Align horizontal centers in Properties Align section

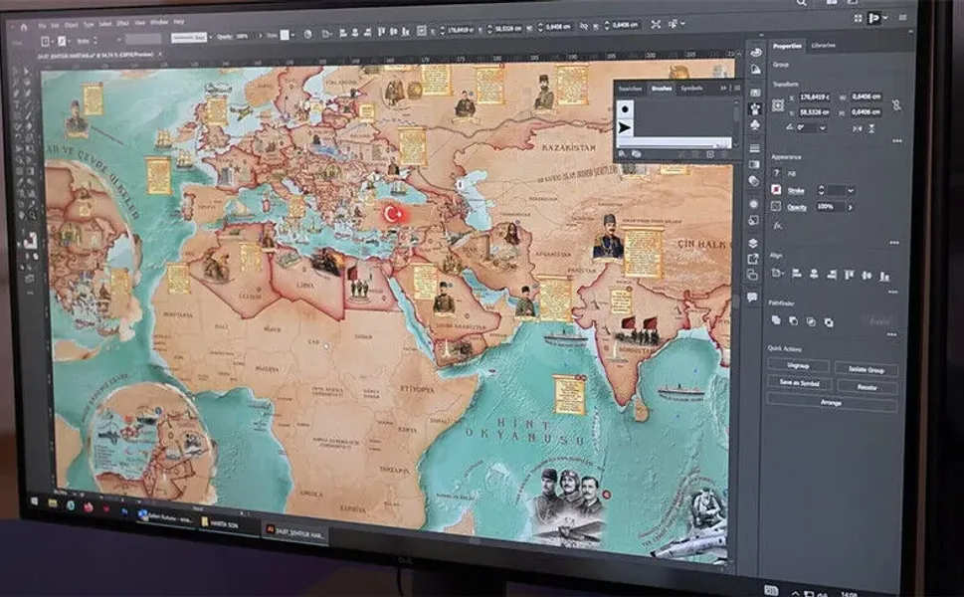[814, 274]
